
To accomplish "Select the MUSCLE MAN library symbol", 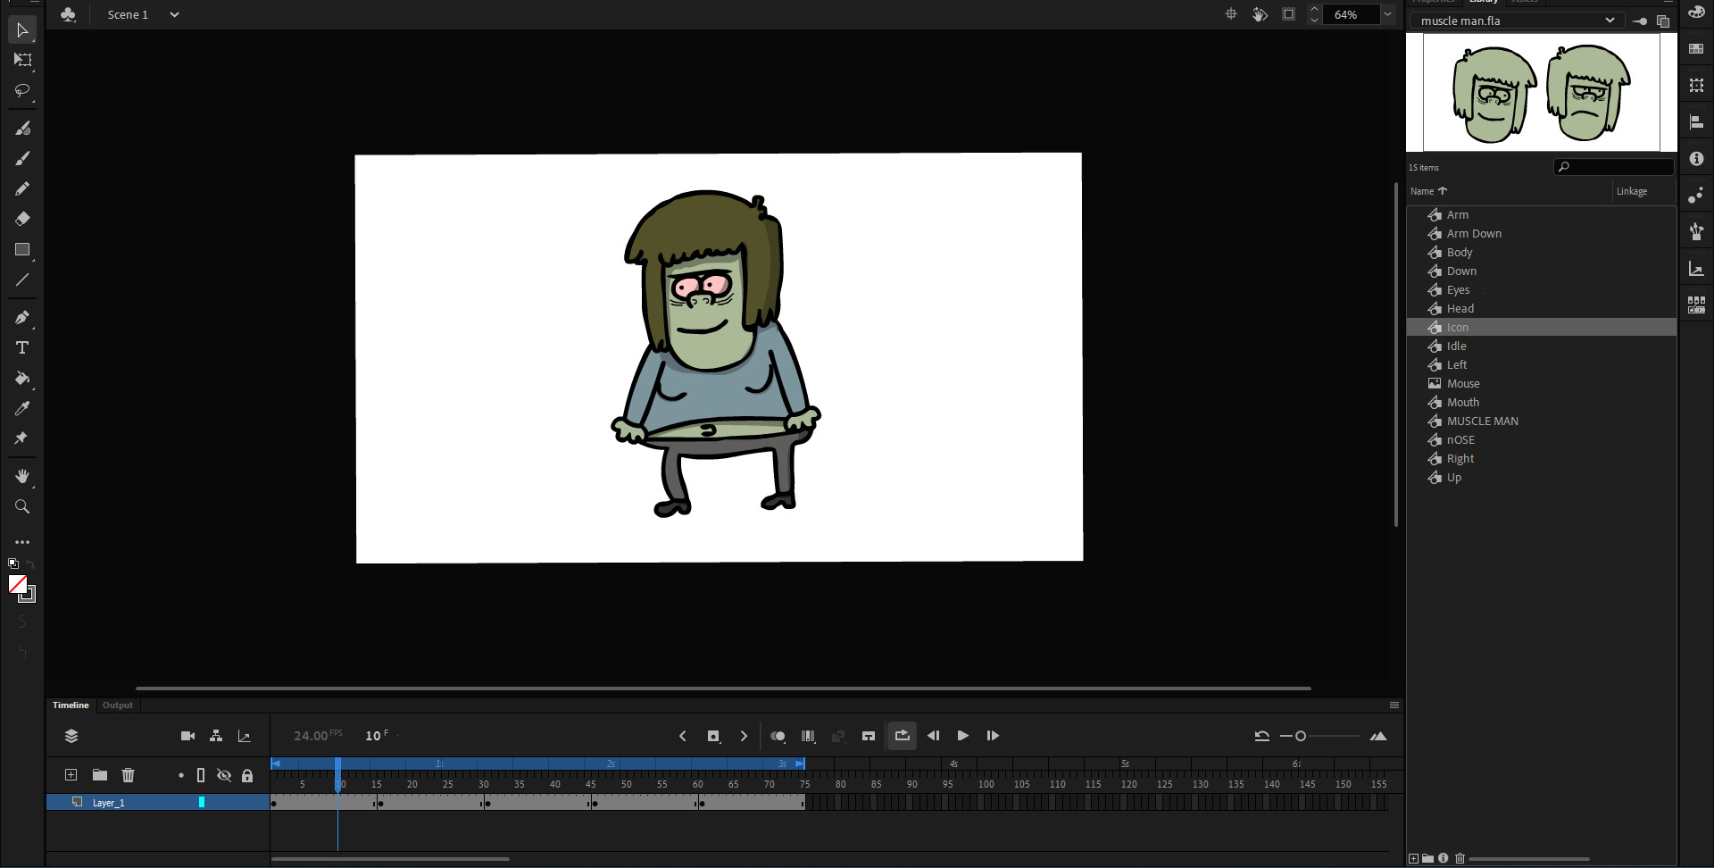I will tap(1482, 421).
